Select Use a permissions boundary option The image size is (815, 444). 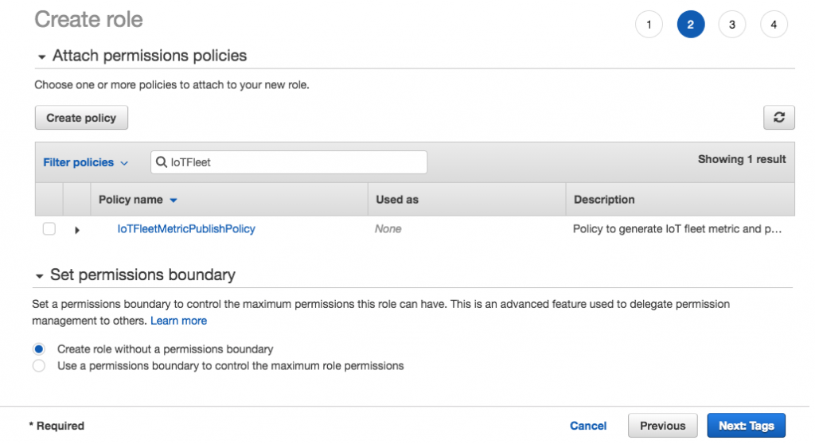click(x=39, y=366)
